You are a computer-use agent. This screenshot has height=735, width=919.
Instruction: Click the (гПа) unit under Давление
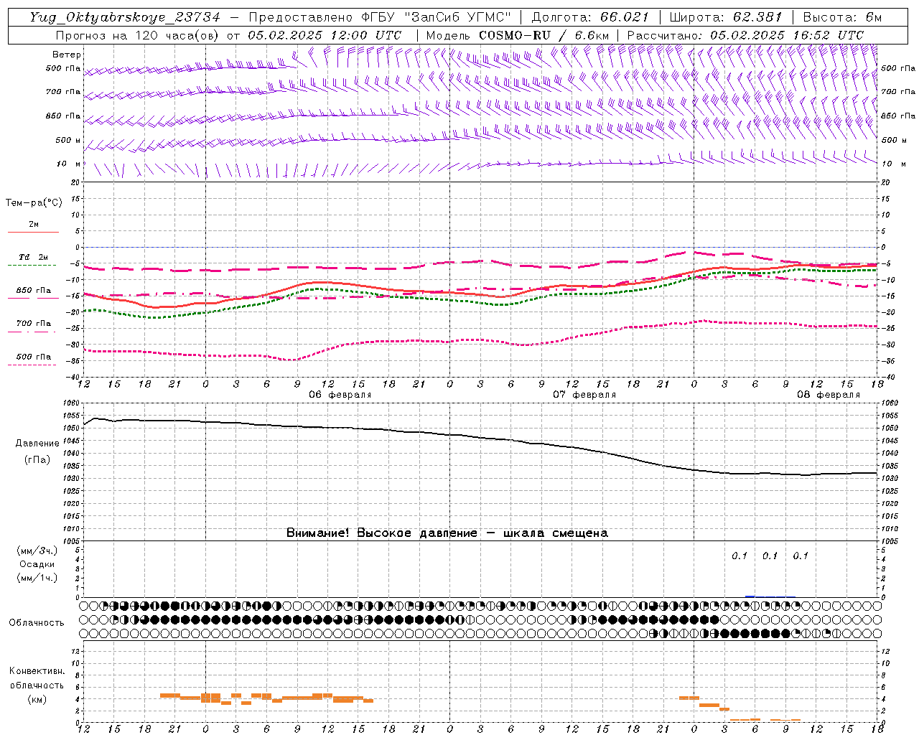(x=37, y=460)
